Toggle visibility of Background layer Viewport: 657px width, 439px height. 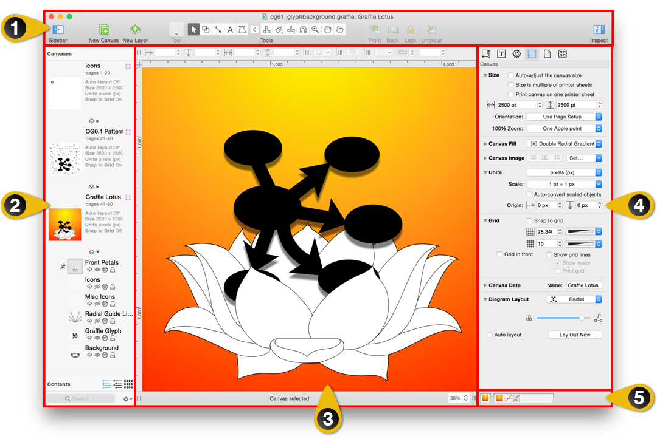(x=97, y=355)
